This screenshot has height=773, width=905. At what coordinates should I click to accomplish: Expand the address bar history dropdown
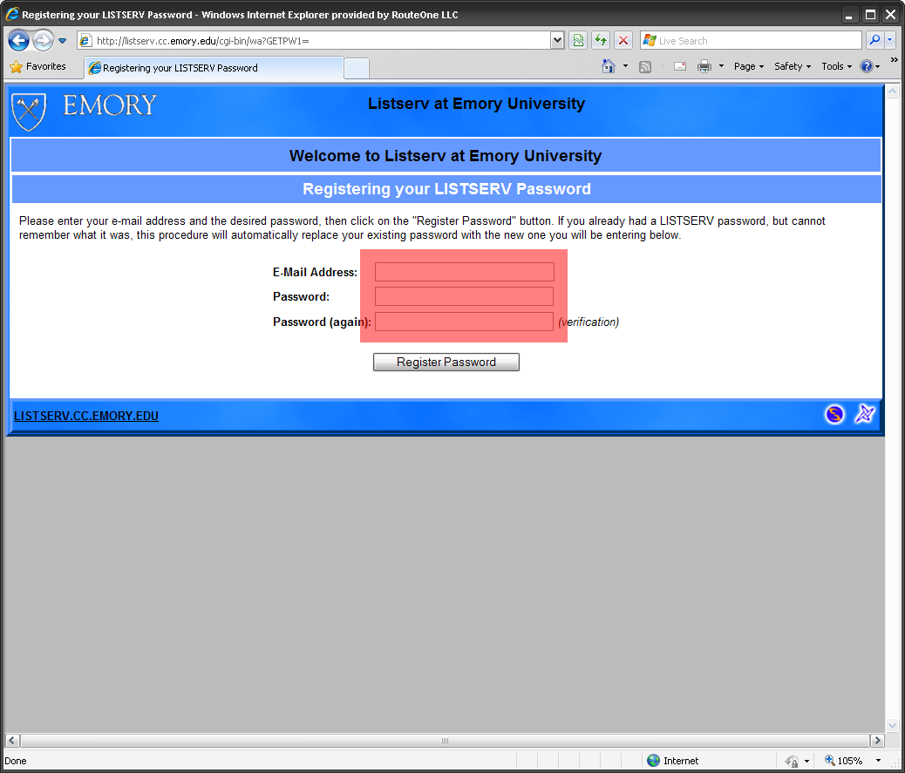click(557, 40)
